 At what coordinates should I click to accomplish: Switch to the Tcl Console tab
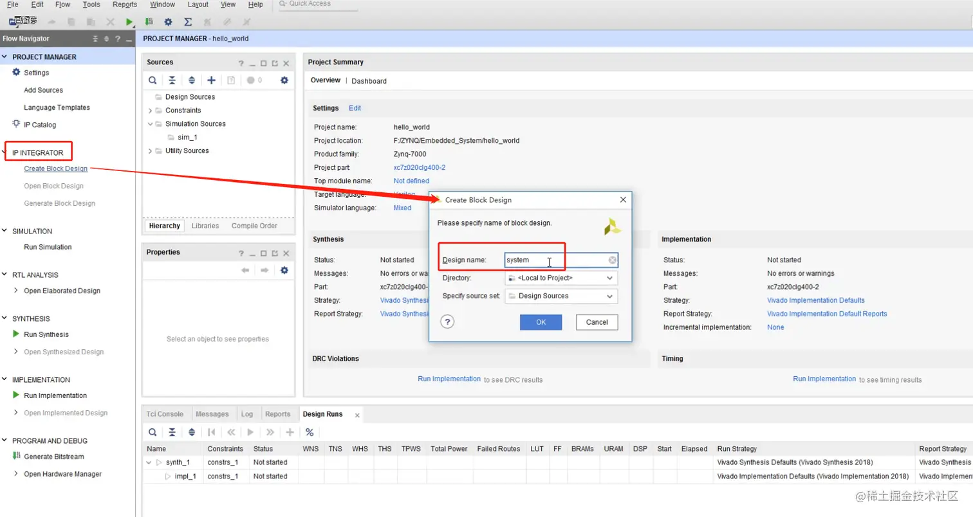tap(165, 414)
